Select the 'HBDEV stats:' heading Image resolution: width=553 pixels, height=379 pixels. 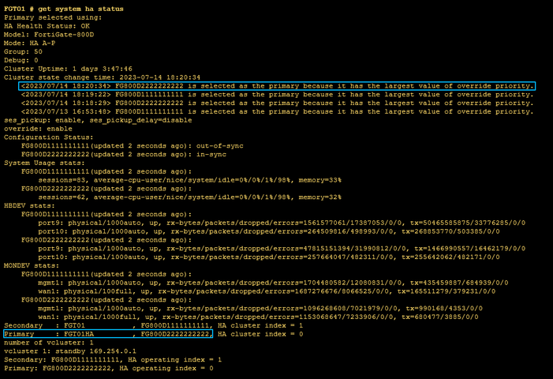point(29,206)
